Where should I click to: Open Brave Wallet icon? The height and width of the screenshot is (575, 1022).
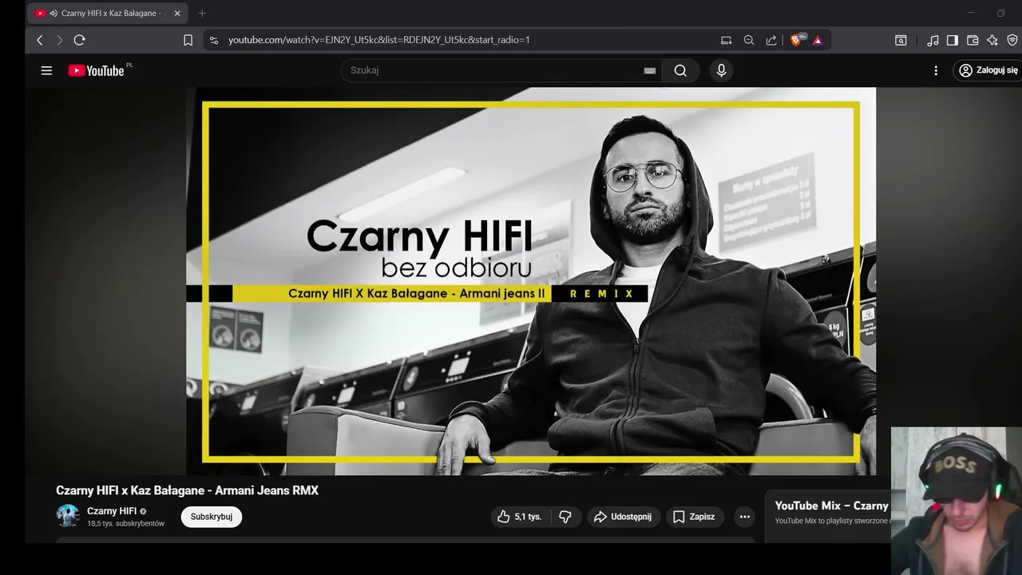coord(972,40)
